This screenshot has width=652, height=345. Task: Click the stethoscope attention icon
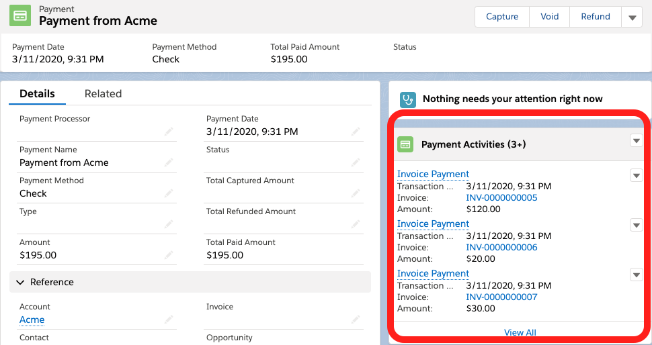[408, 99]
